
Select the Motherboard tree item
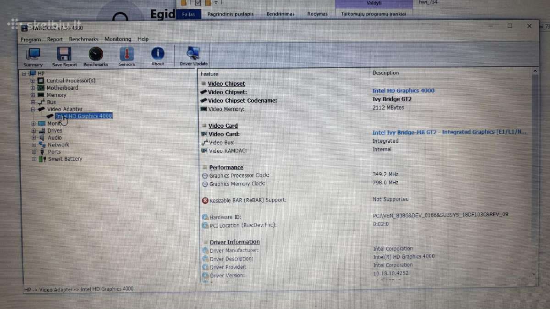click(x=62, y=88)
